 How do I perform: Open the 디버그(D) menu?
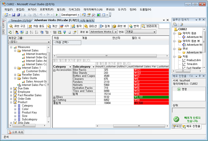[74, 10]
